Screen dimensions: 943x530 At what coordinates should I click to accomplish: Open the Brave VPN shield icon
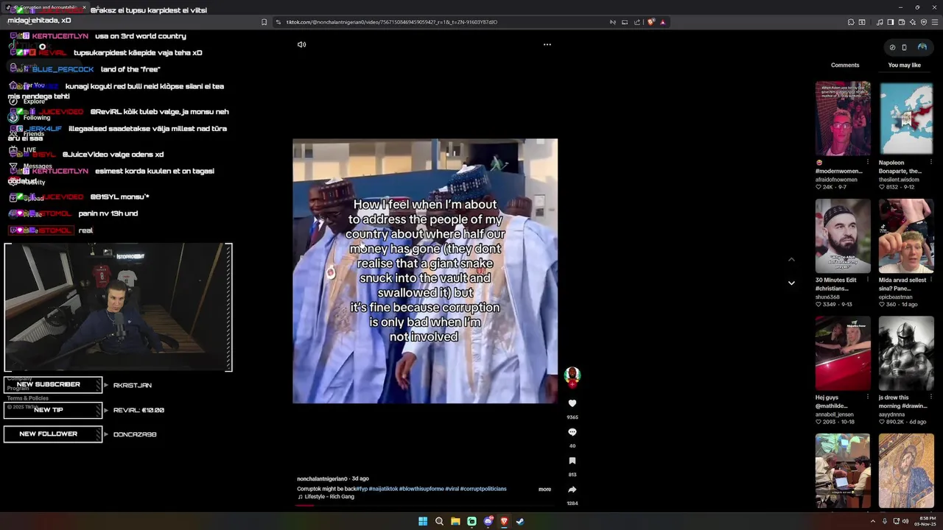(923, 22)
